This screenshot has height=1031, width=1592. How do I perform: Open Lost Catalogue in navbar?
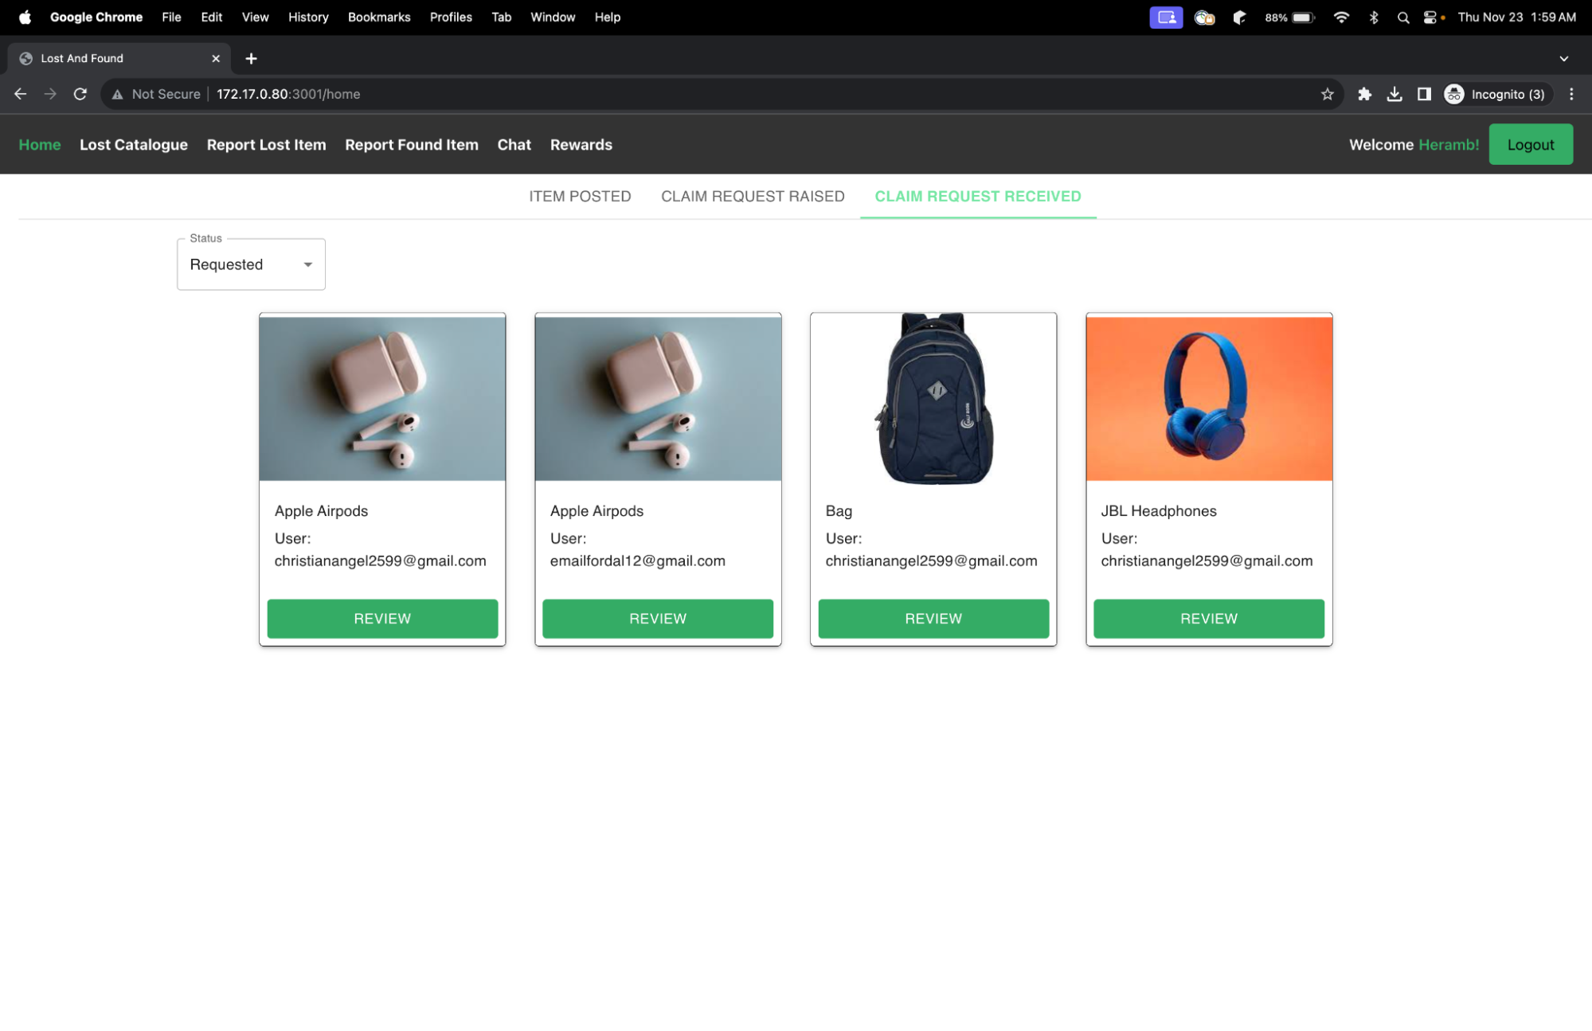[133, 145]
